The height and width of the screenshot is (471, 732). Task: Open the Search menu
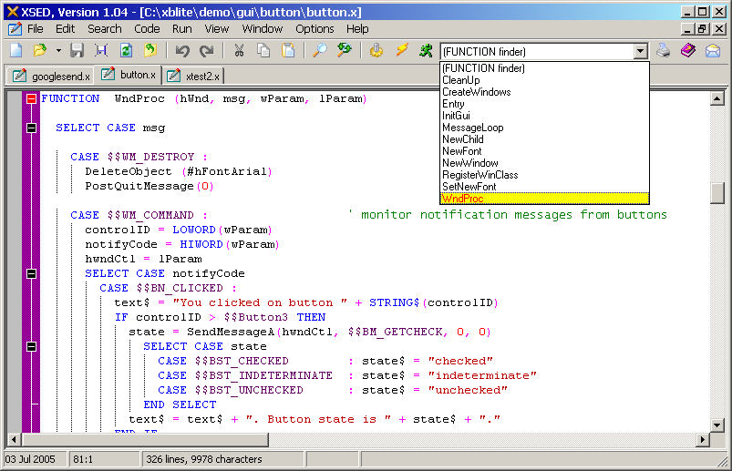point(105,29)
